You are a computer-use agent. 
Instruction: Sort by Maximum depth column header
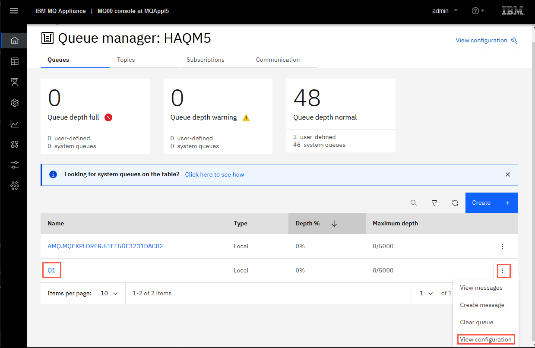pyautogui.click(x=395, y=224)
